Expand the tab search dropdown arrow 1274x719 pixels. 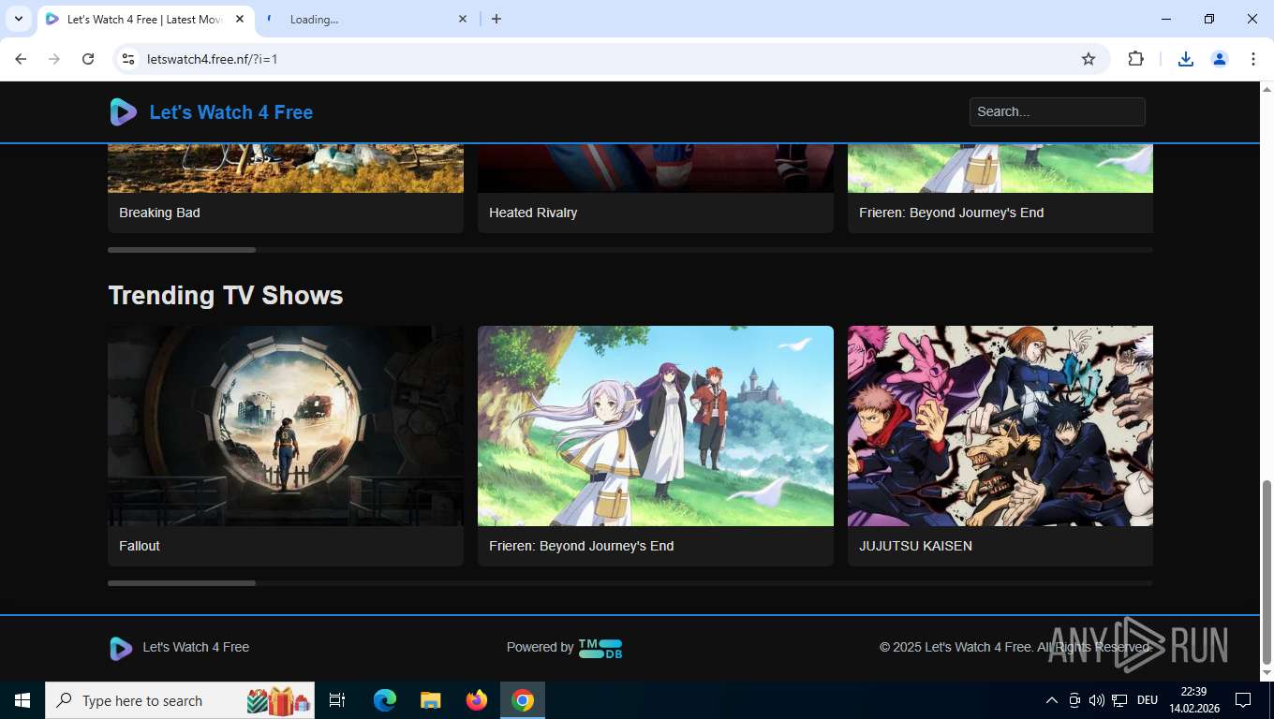point(18,19)
